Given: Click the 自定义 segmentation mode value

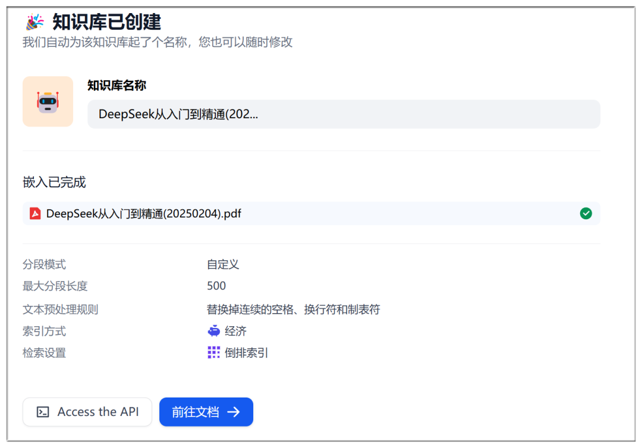Looking at the screenshot, I should coord(223,264).
